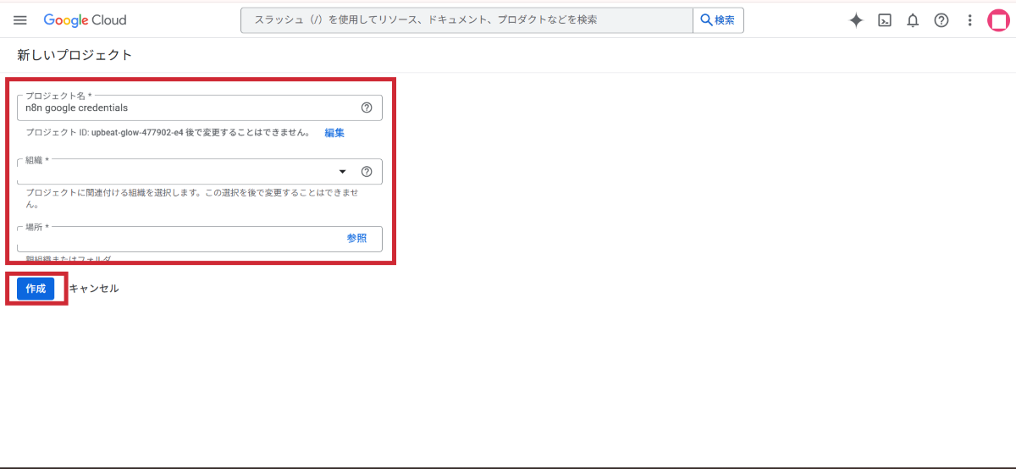This screenshot has height=469, width=1016.
Task: Activate the Cloud Shell terminal icon
Action: (x=884, y=21)
